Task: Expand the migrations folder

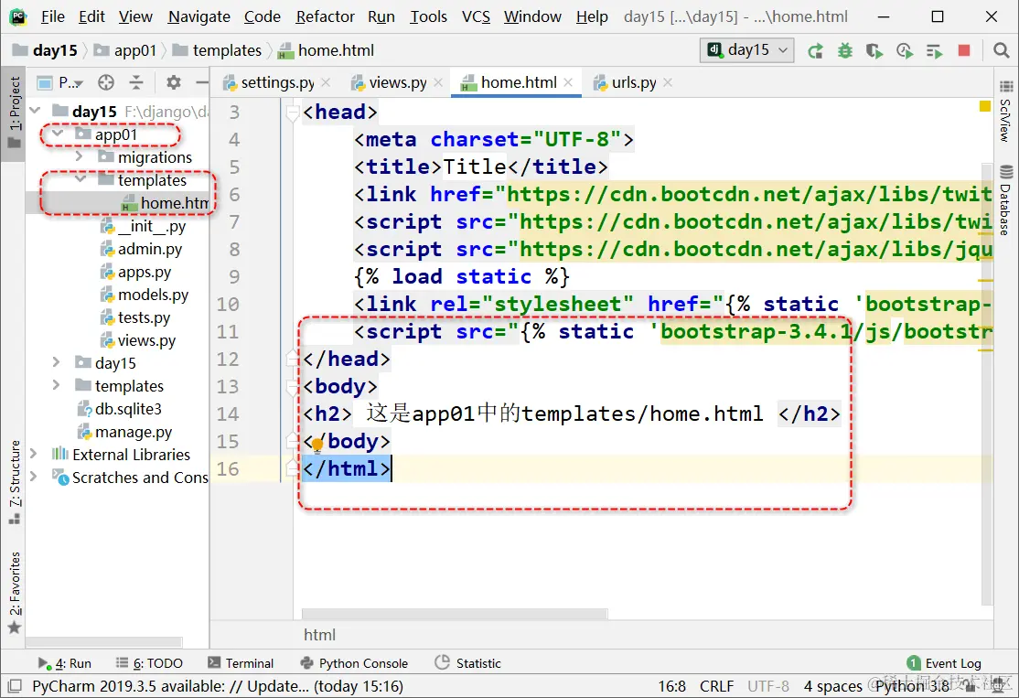Action: [x=80, y=156]
